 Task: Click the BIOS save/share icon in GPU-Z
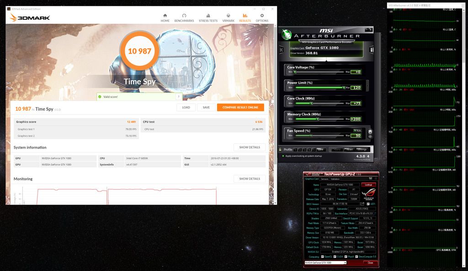coord(362,204)
